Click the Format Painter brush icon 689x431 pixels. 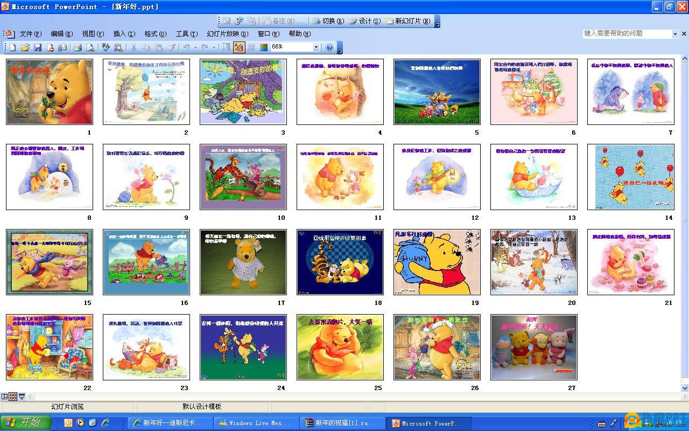[x=171, y=47]
